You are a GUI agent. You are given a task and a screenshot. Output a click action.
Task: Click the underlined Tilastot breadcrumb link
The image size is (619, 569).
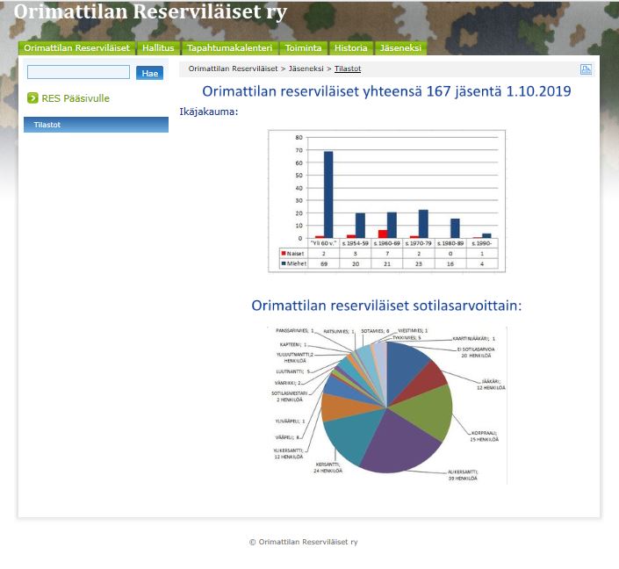(x=347, y=68)
